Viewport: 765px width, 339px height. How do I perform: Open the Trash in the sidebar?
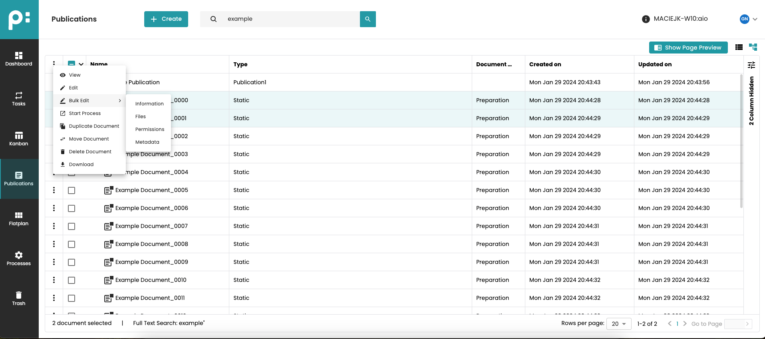click(x=19, y=299)
